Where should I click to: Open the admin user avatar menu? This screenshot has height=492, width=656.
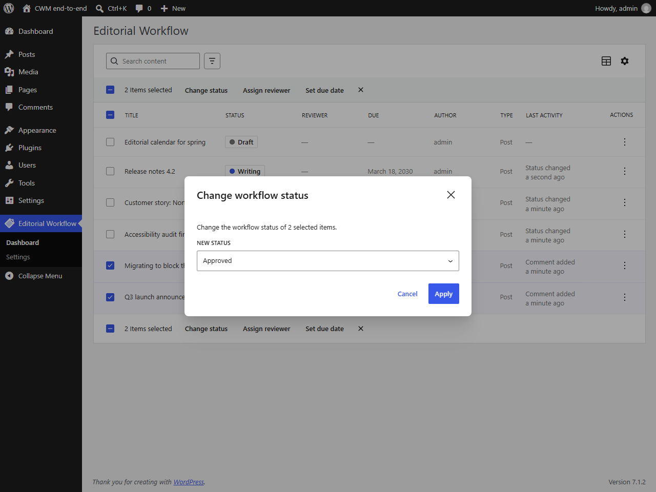click(x=646, y=8)
